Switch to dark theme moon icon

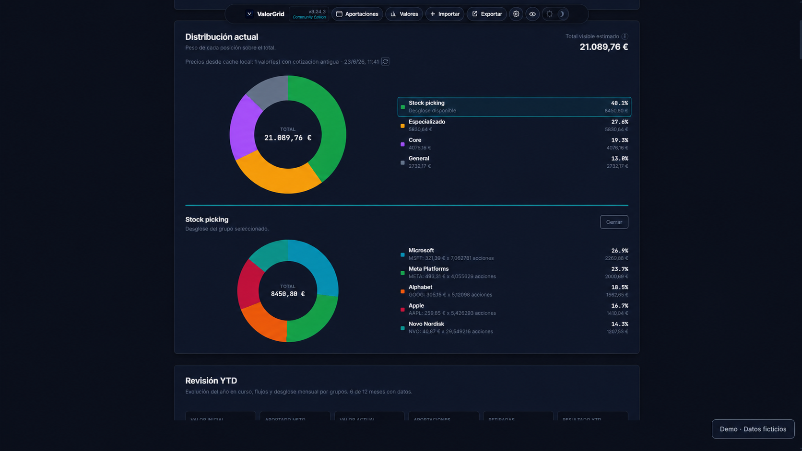click(562, 14)
